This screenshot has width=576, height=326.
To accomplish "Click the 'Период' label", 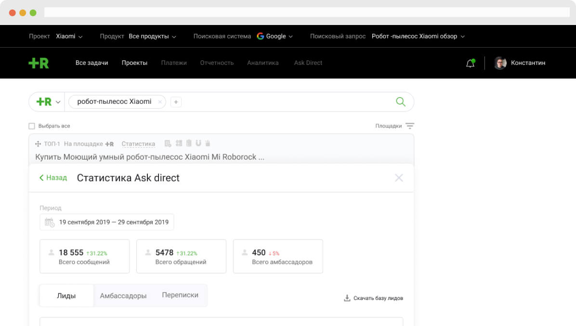I will point(50,208).
